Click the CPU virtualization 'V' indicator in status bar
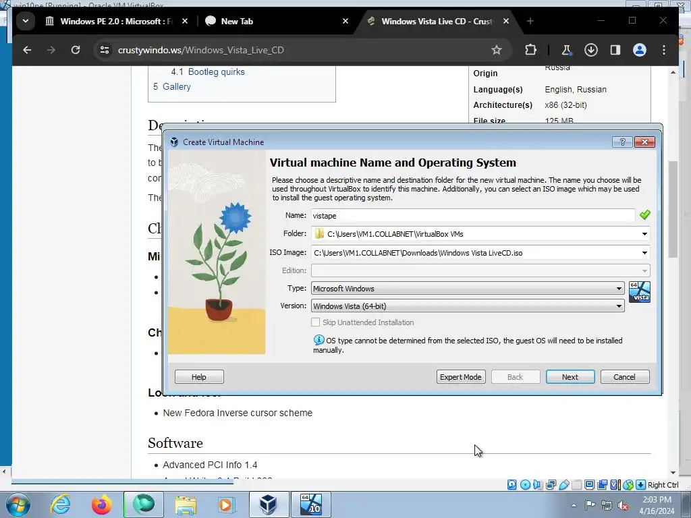The width and height of the screenshot is (691, 518). 615,485
